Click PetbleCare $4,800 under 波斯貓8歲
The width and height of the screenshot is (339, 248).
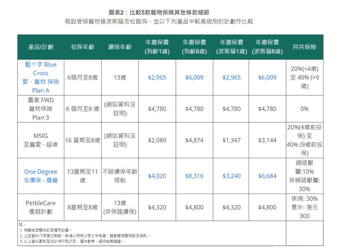(x=267, y=207)
